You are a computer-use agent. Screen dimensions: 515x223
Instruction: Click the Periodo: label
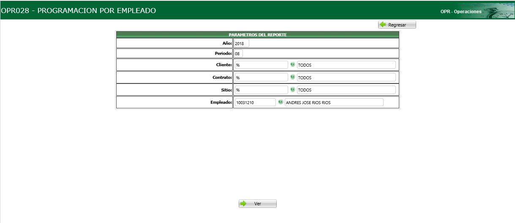pyautogui.click(x=223, y=54)
